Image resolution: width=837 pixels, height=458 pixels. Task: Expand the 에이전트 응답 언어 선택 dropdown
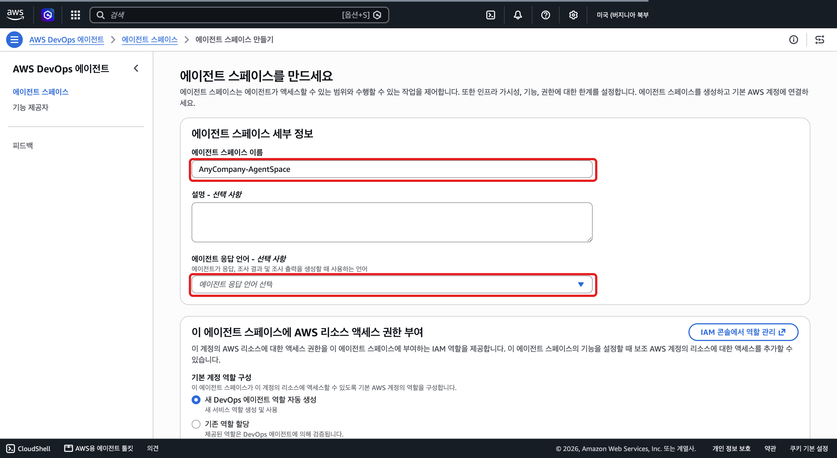tap(392, 284)
